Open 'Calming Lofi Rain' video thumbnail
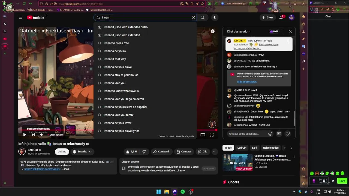This screenshot has width=349, height=196. [x=238, y=163]
